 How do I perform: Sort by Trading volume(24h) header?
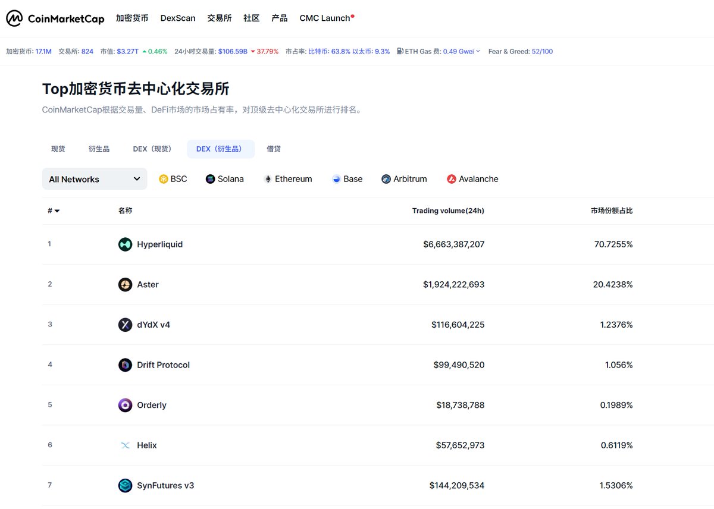(x=448, y=211)
